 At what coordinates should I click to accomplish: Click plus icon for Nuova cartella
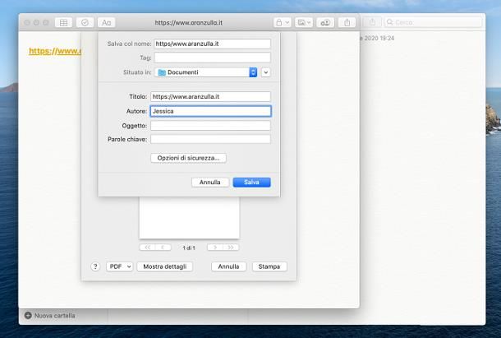[x=28, y=315]
